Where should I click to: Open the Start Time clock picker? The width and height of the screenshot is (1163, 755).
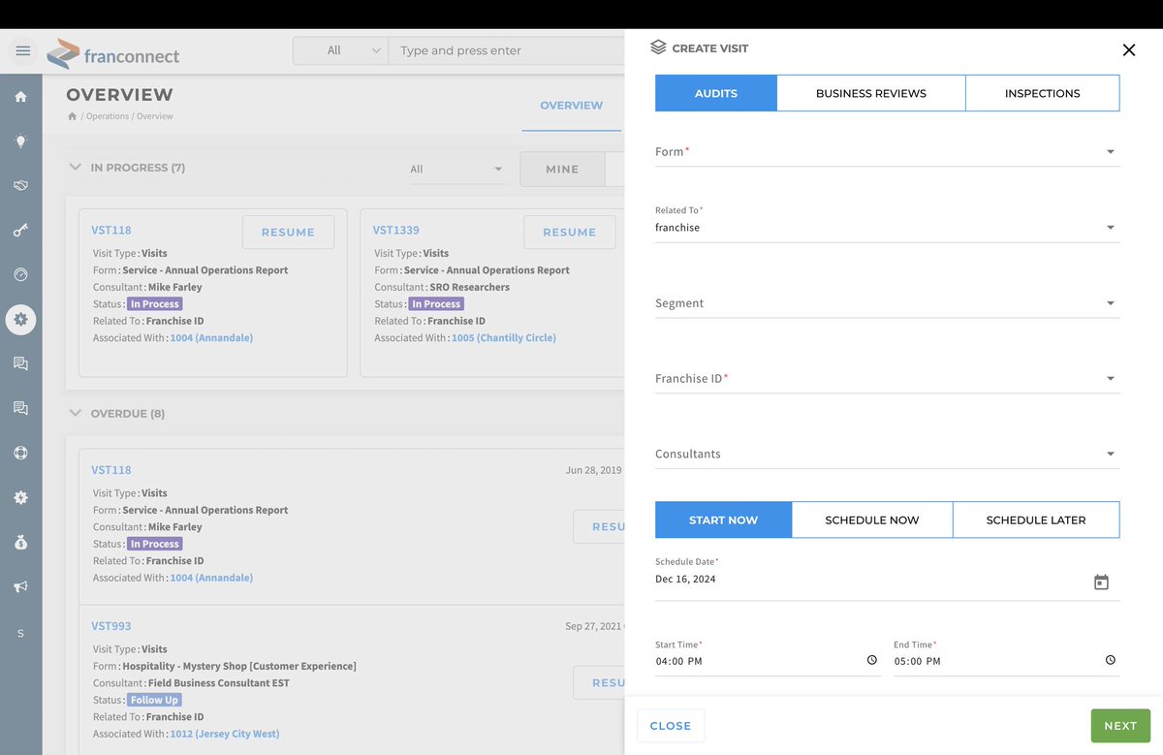click(871, 660)
